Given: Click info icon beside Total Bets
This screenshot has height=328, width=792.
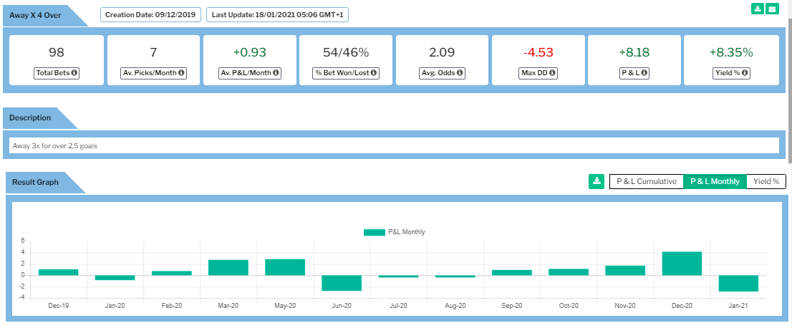Looking at the screenshot, I should click(74, 73).
